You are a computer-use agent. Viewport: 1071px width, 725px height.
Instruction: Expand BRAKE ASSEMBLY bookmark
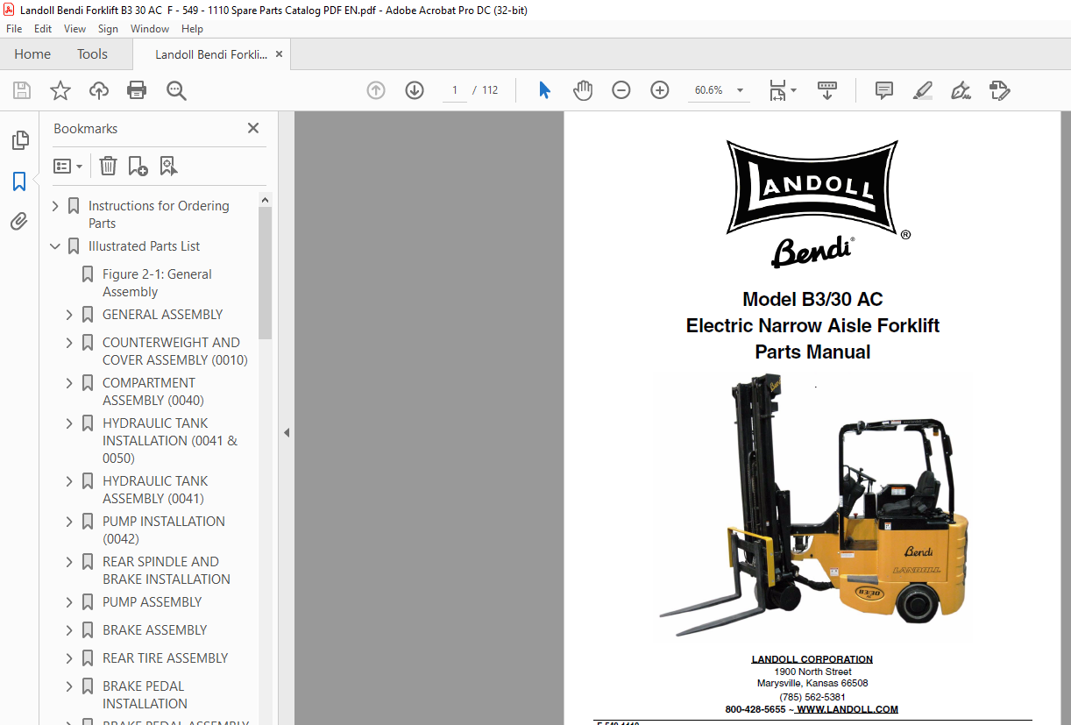[x=69, y=630]
